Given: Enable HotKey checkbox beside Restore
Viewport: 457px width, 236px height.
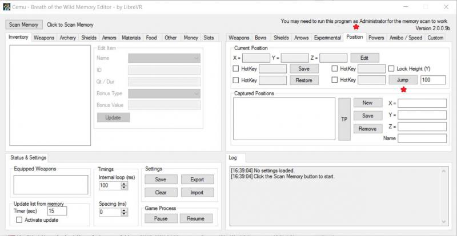Looking at the screenshot, I should point(236,80).
